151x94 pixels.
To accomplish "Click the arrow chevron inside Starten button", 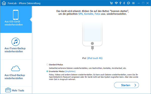I will (135, 85).
